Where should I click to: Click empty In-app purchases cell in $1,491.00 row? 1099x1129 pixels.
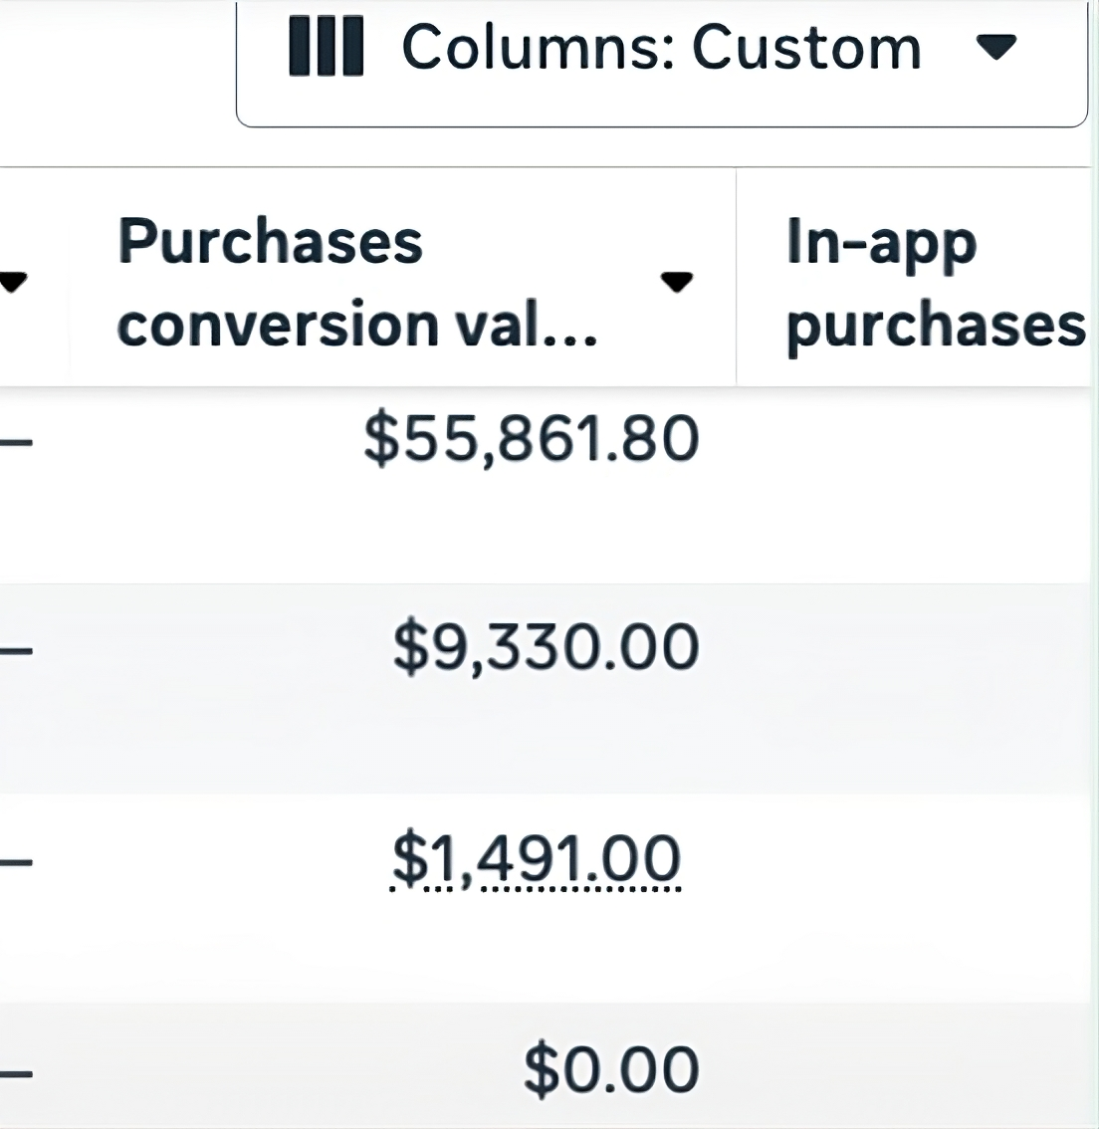pyautogui.click(x=916, y=896)
